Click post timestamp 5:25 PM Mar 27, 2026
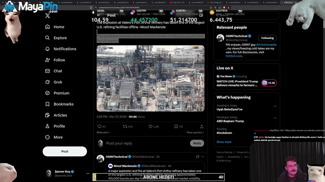 [x=111, y=117]
